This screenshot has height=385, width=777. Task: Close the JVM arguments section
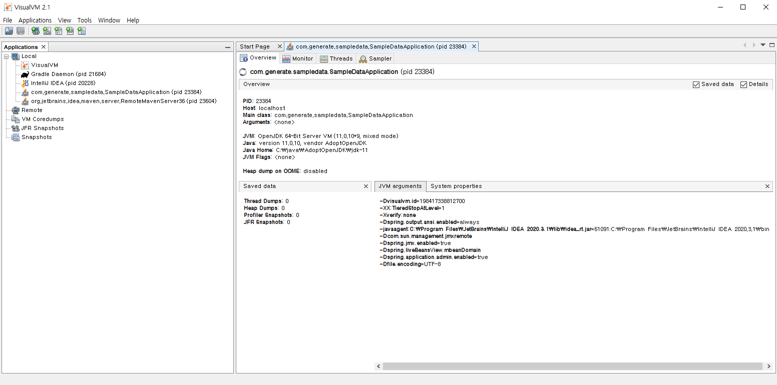click(767, 186)
